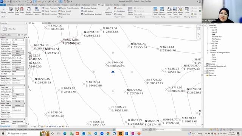
Task: Open the Main Model design option dropdown
Action: pos(143,14)
